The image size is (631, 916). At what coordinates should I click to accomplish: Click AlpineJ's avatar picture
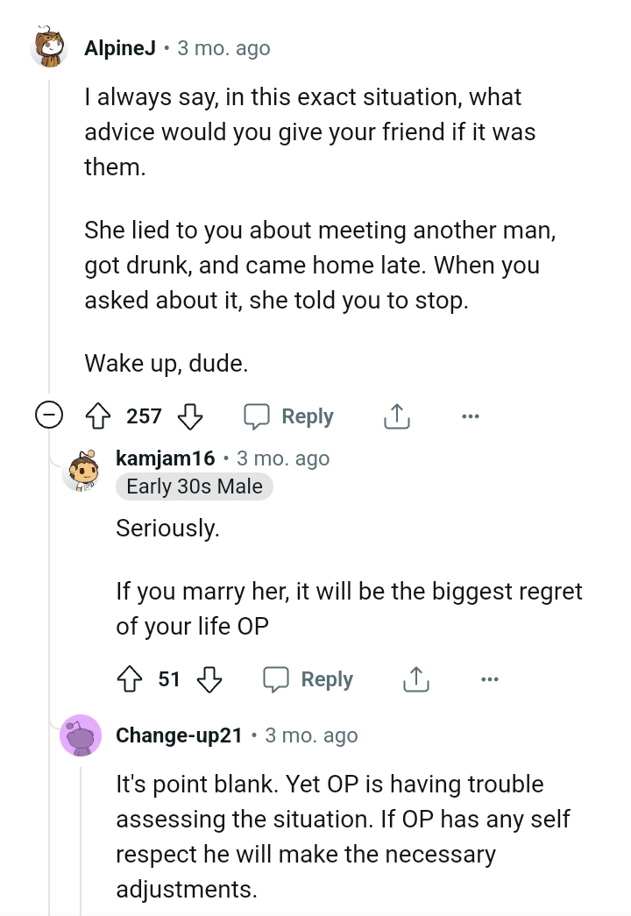51,48
